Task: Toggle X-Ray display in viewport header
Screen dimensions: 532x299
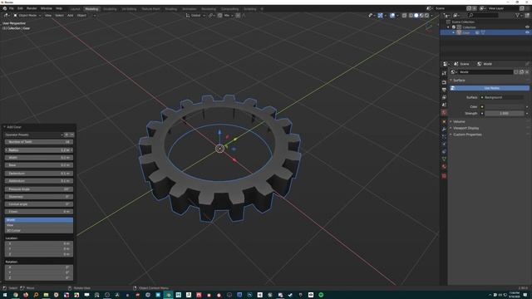Action: pyautogui.click(x=405, y=15)
